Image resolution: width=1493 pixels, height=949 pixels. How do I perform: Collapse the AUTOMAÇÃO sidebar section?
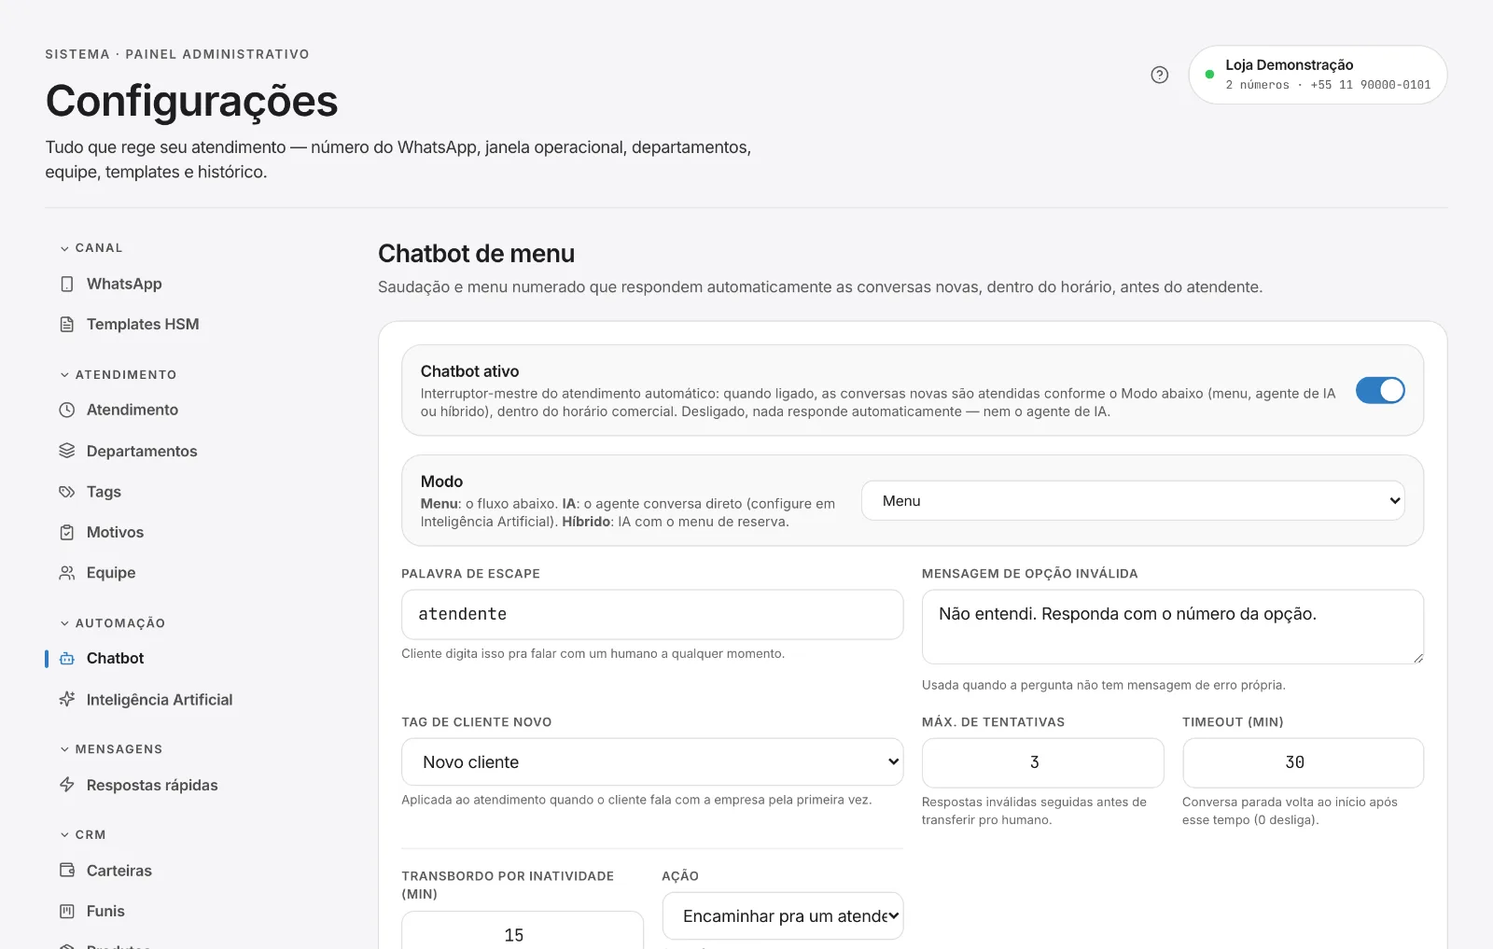[x=113, y=623]
